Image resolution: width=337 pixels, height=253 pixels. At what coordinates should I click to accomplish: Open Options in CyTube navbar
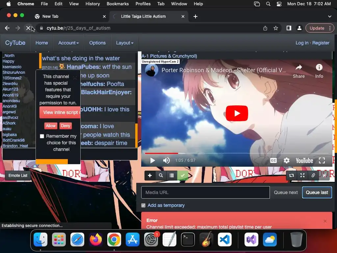(97, 43)
